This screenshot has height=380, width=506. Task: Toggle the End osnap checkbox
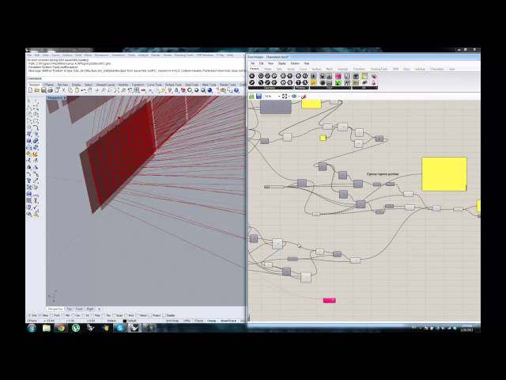[x=29, y=315]
